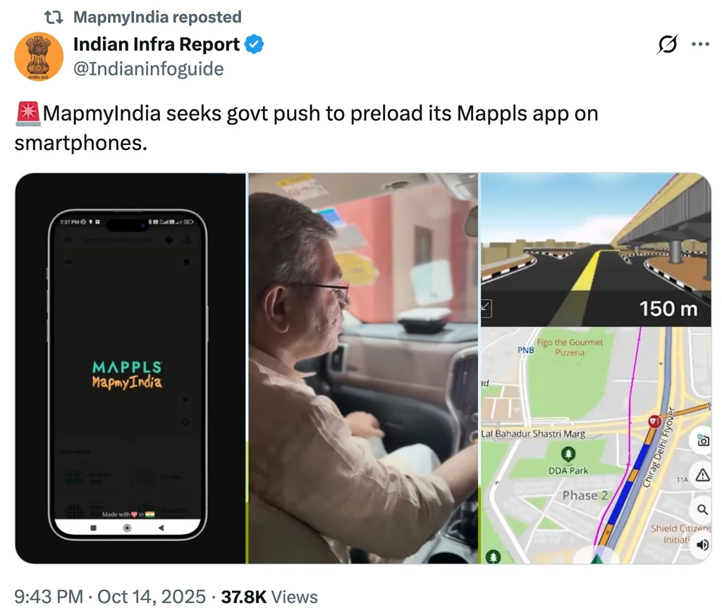Click the 37.8K Views count
Image resolution: width=722 pixels, height=608 pixels.
[x=269, y=597]
